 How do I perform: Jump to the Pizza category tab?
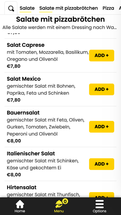point(108,8)
